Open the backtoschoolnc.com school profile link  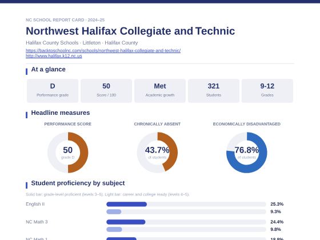103,50
